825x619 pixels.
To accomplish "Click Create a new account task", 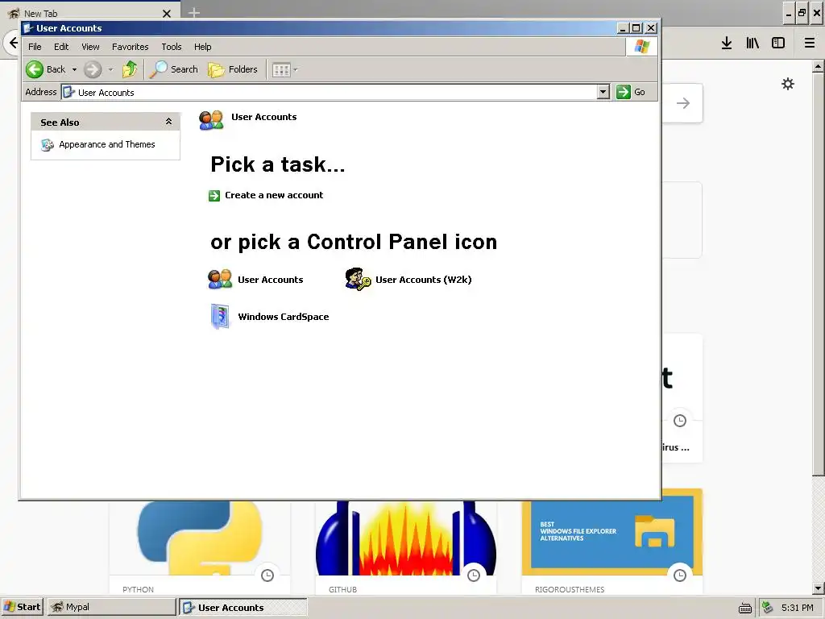I will [274, 195].
